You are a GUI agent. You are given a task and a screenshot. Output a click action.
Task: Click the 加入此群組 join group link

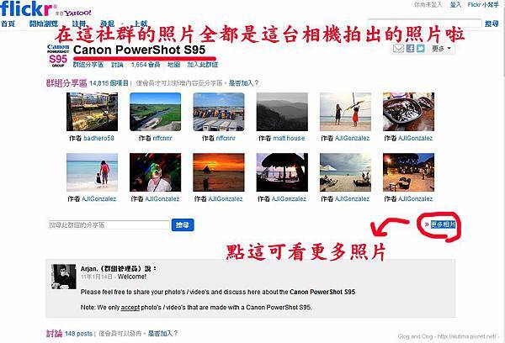203,65
